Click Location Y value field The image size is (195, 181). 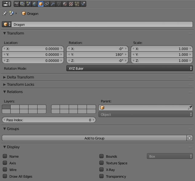coord(33,55)
